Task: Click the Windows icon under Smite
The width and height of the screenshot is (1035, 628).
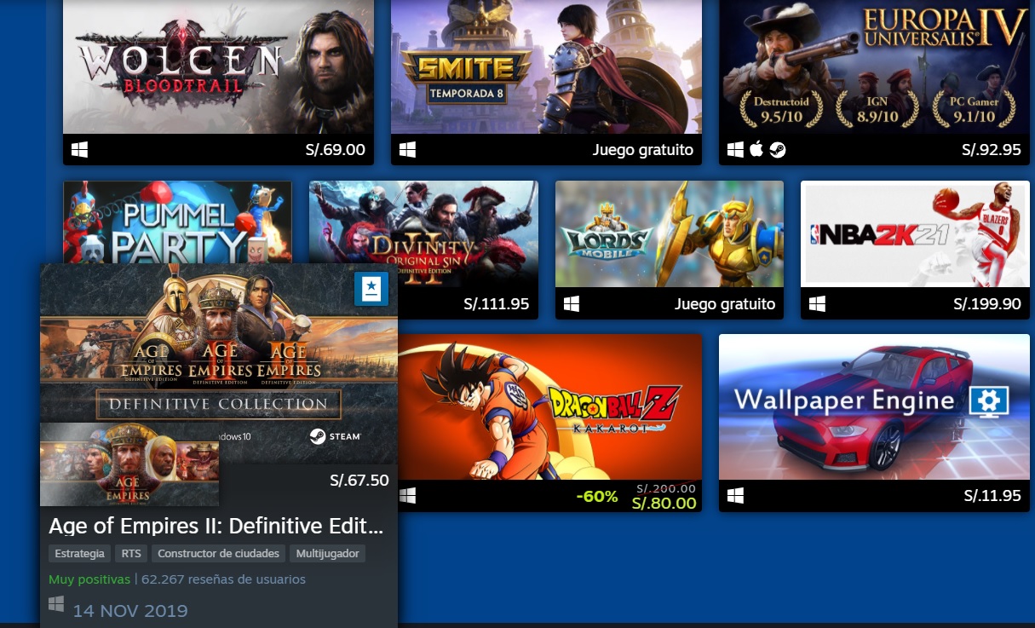Action: point(407,150)
